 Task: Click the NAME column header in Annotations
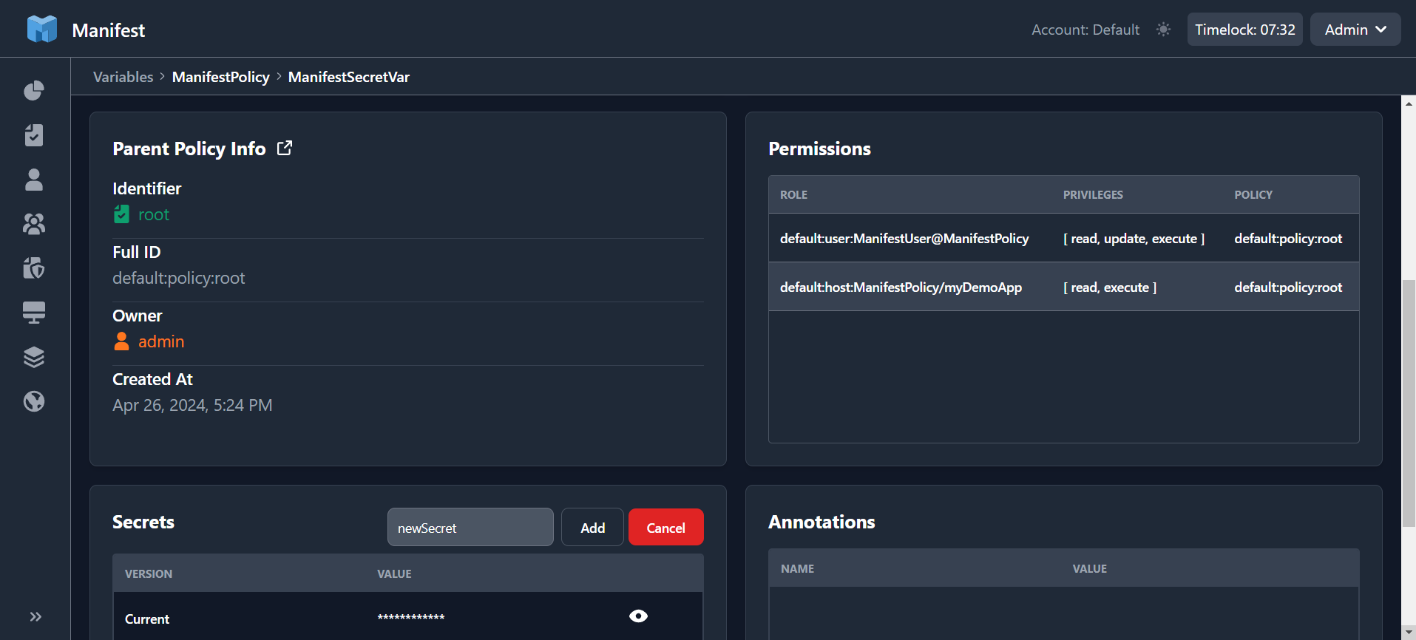797,568
